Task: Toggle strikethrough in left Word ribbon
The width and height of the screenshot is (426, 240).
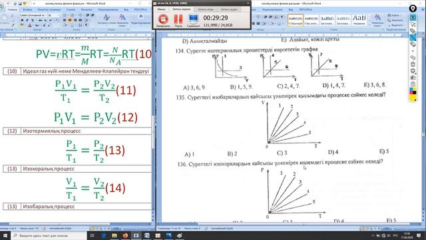Action: click(40, 20)
